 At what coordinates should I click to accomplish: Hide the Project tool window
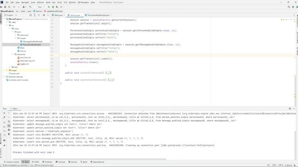48,15
